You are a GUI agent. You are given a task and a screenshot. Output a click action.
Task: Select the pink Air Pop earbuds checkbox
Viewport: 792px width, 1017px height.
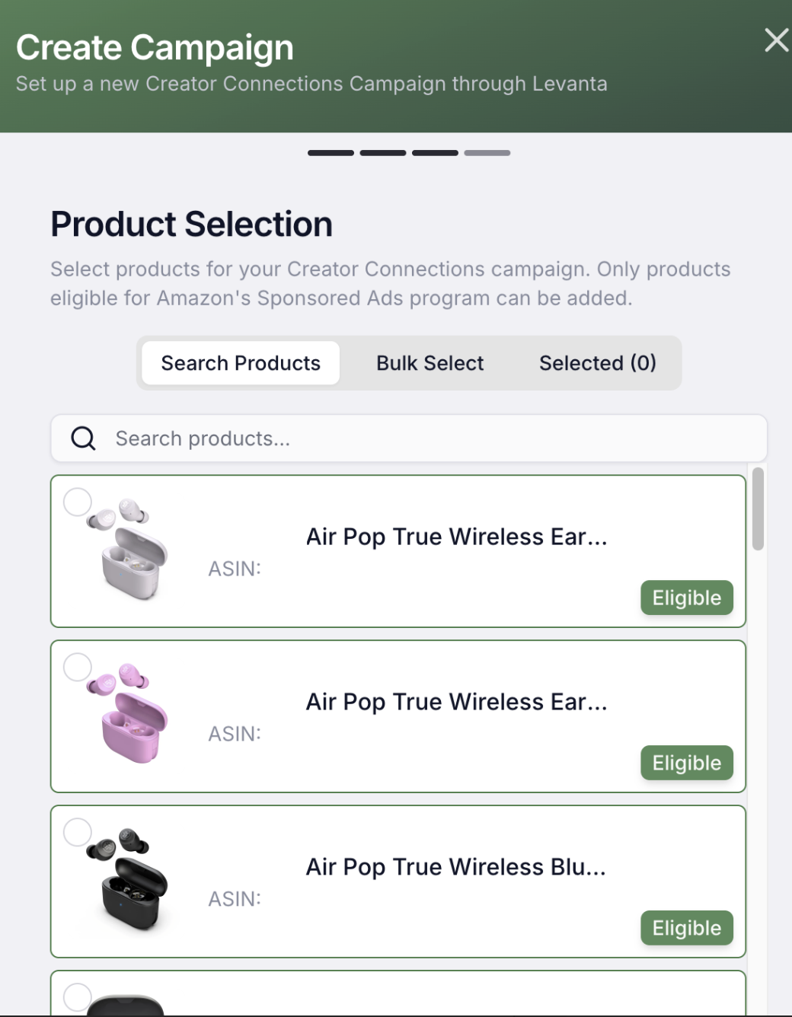[x=78, y=668]
